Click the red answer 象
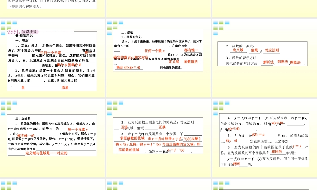Screen dimensions: 317x190 tap(23, 88)
